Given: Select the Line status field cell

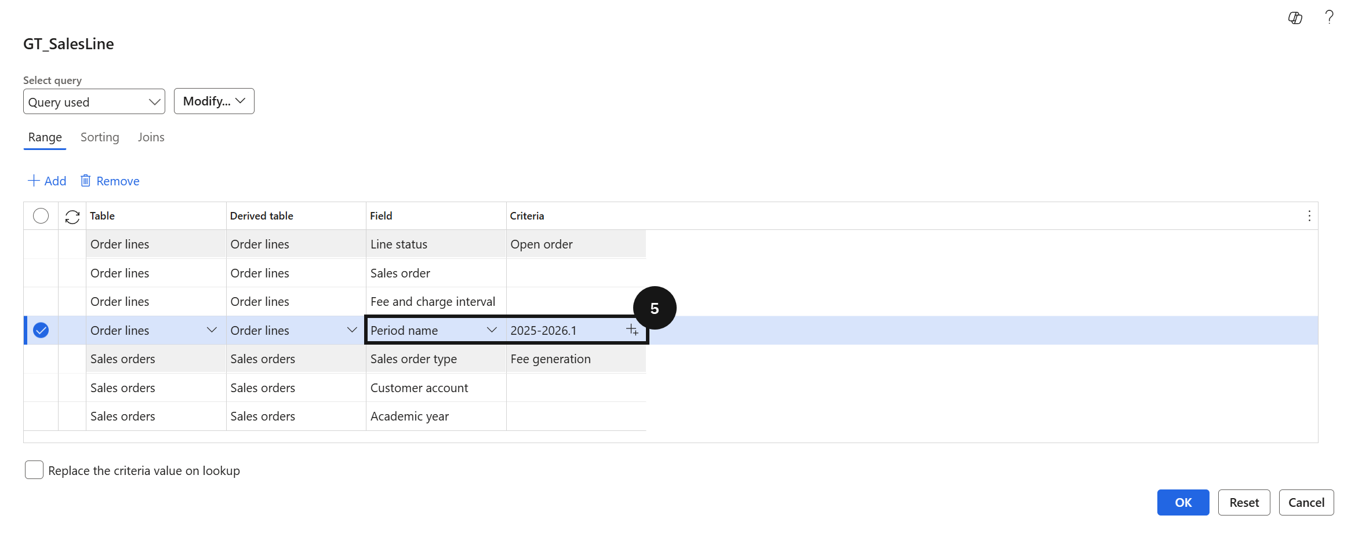Looking at the screenshot, I should [436, 244].
